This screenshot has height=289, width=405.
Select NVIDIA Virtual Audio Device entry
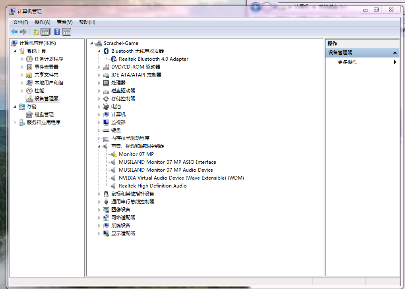point(181,178)
